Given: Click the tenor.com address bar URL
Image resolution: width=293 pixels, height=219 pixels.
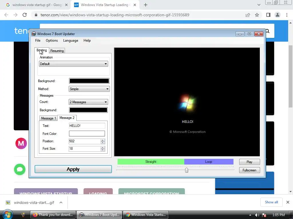Looking at the screenshot, I should (115, 15).
